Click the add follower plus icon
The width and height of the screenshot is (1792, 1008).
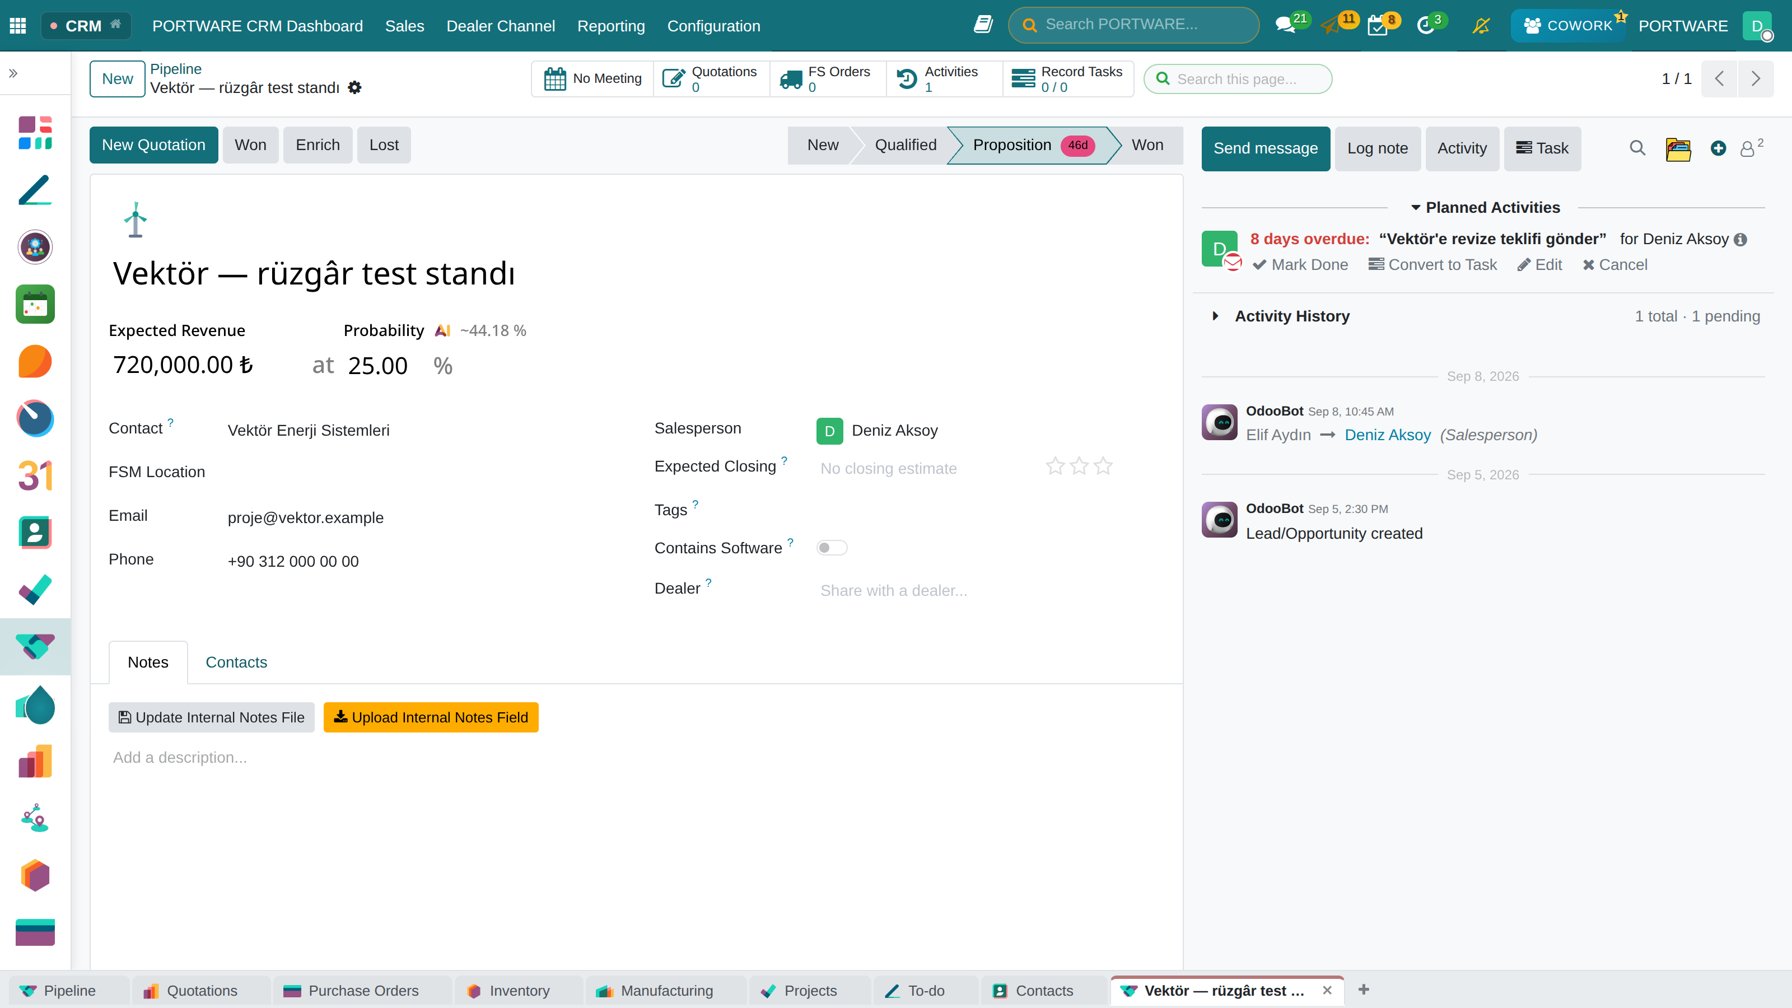coord(1718,148)
